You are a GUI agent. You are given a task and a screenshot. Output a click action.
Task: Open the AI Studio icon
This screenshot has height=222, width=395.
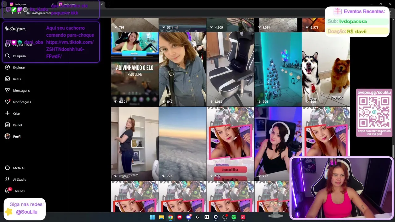[7, 179]
